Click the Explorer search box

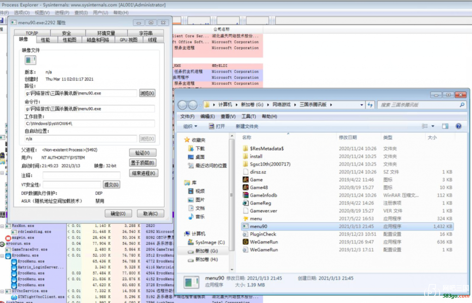422,105
